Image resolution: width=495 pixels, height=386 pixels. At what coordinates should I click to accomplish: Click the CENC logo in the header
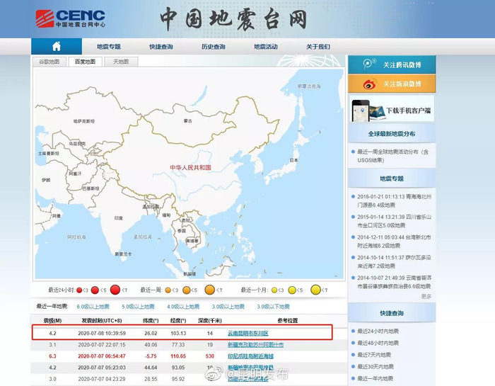point(71,18)
